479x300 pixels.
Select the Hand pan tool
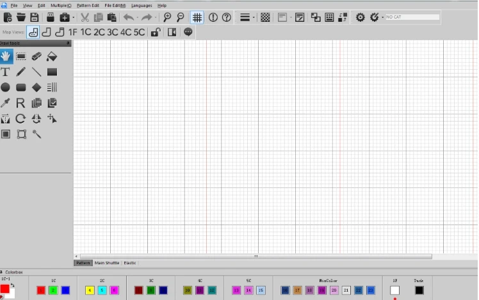click(x=6, y=56)
